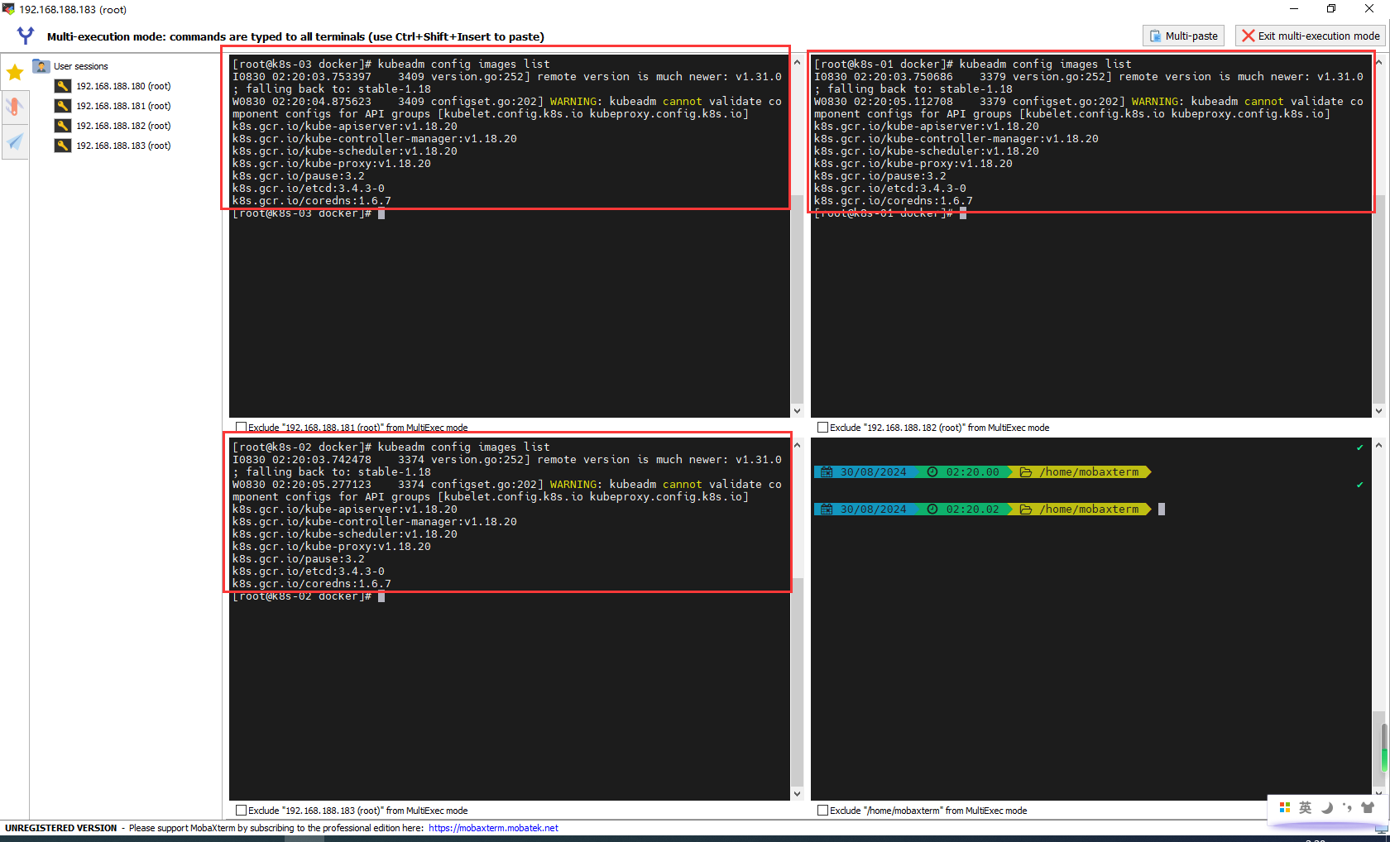The width and height of the screenshot is (1390, 842).
Task: Select session 192.168.188.183 (root)
Action: [123, 146]
